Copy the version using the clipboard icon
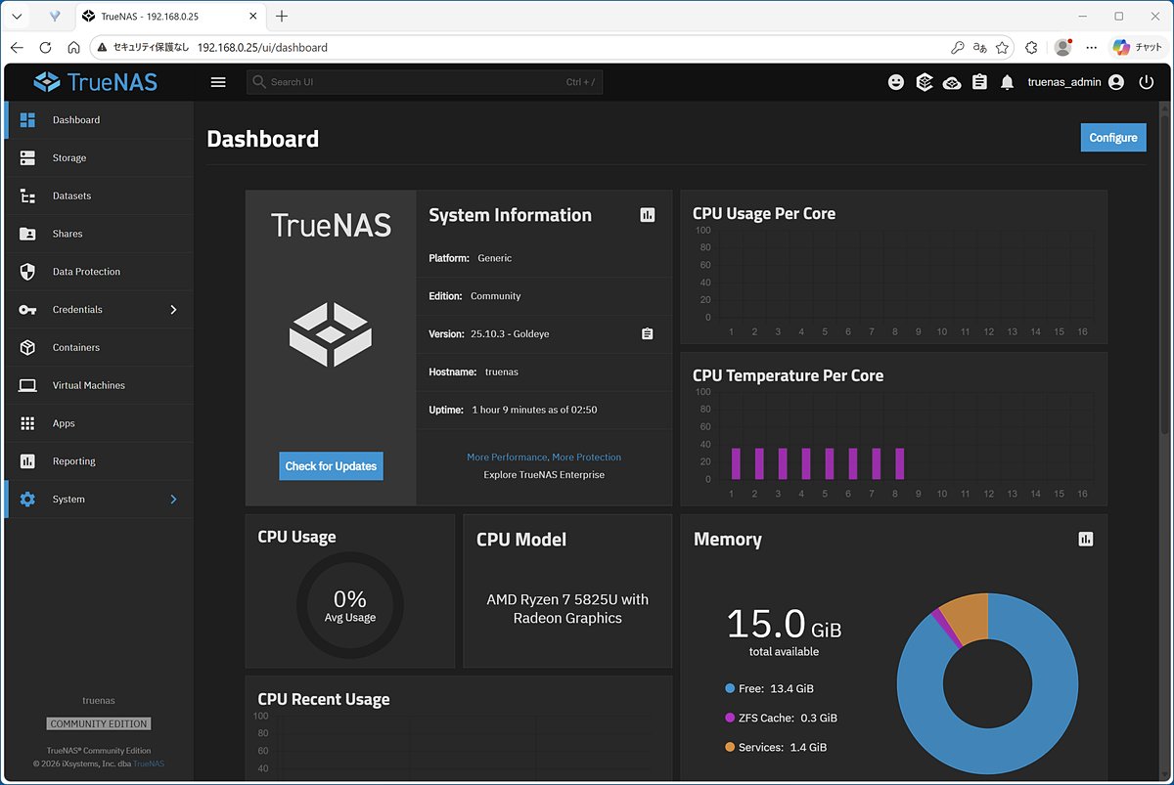 647,334
